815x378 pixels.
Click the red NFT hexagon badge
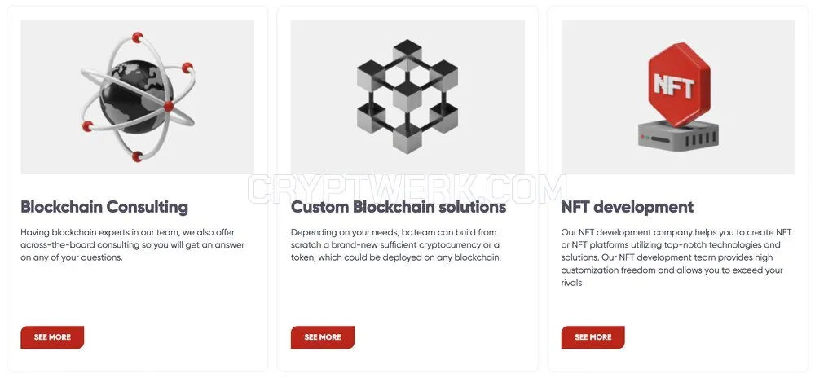(678, 84)
